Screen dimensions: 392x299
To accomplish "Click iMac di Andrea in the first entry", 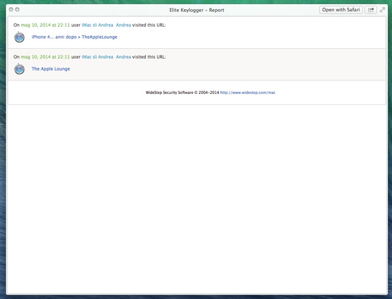I will coord(97,25).
